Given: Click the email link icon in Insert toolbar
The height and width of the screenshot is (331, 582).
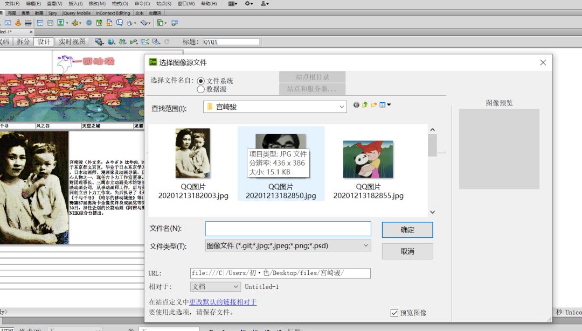Looking at the screenshot, I should pyautogui.click(x=8, y=23).
